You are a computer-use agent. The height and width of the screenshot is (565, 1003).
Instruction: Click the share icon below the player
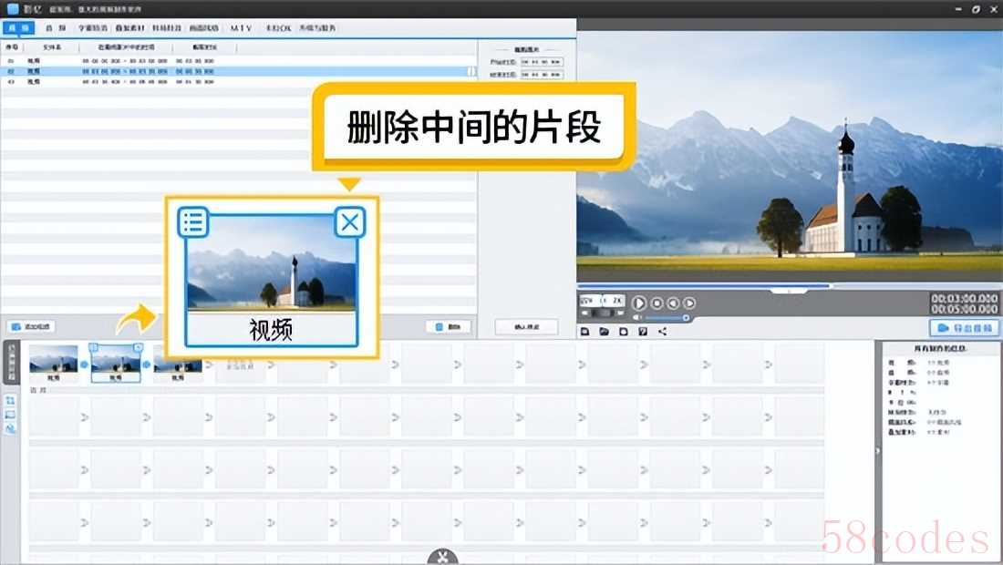click(663, 332)
